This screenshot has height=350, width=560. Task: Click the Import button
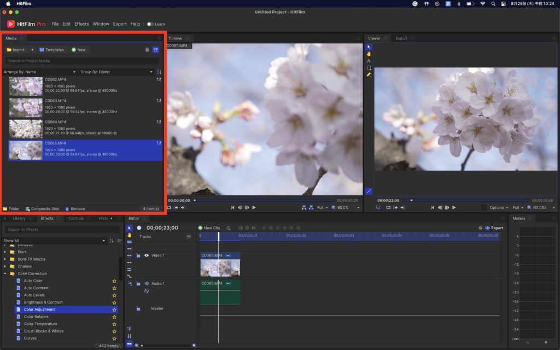[x=15, y=50]
